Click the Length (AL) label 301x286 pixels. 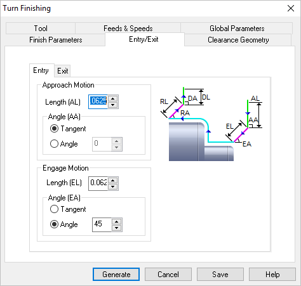63,102
